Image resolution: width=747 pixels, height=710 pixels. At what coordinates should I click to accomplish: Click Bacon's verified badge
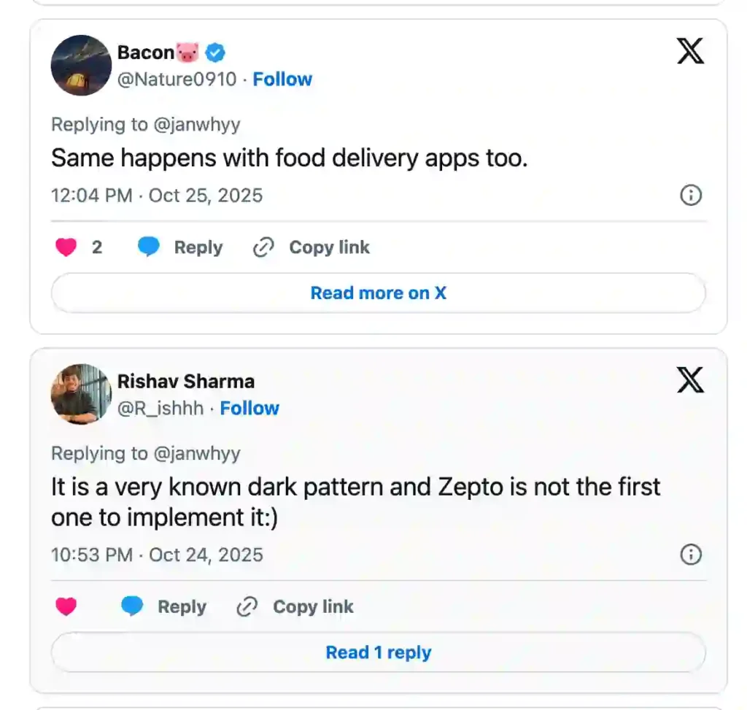(215, 53)
